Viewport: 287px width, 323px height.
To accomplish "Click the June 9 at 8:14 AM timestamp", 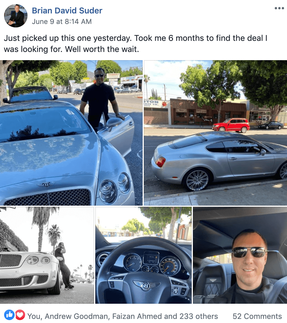I will [62, 21].
